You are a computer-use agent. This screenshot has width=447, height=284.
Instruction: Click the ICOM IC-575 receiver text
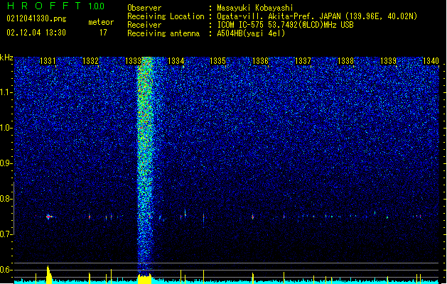pos(285,25)
